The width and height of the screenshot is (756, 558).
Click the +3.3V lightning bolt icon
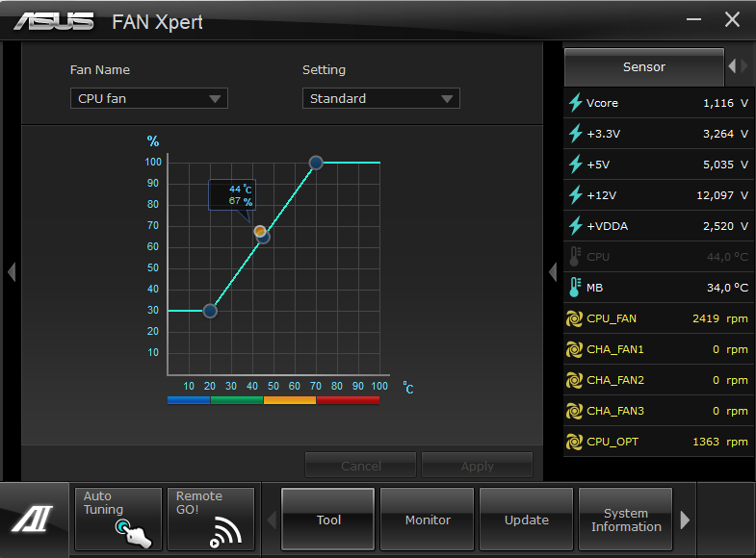575,134
